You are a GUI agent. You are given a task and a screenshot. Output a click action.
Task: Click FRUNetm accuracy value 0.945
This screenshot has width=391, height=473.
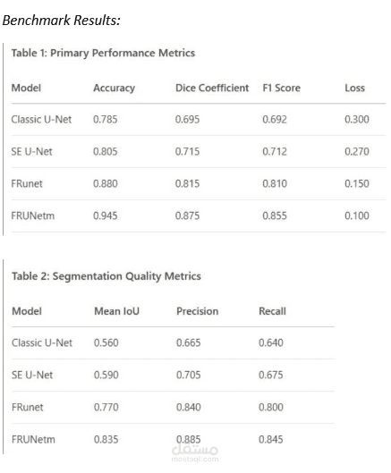click(x=105, y=215)
